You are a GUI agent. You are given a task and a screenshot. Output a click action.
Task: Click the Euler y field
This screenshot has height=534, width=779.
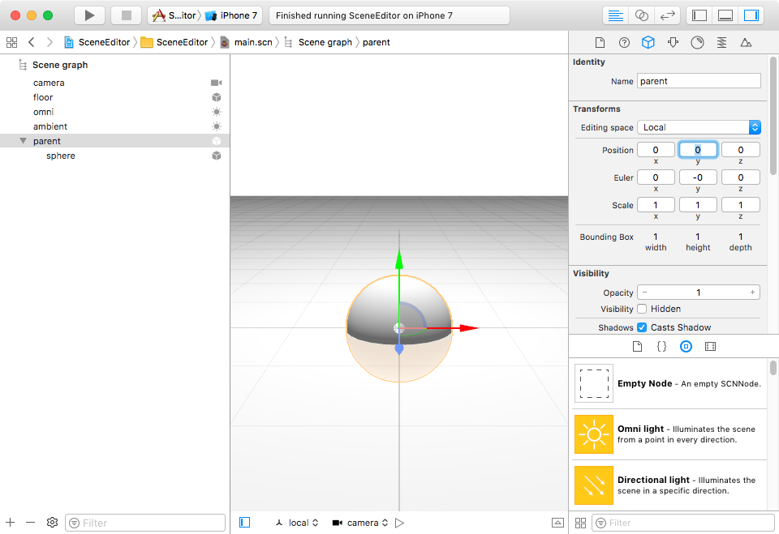(x=698, y=177)
